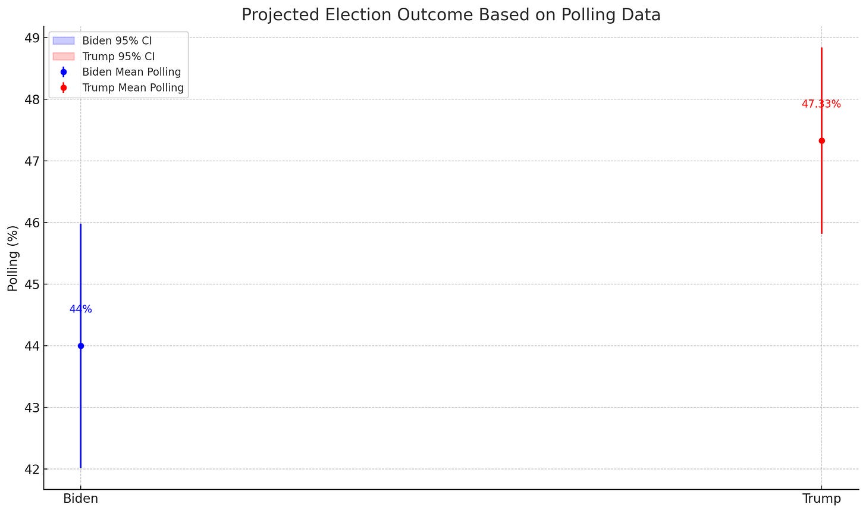Click Biden 95% CI legend text

117,41
